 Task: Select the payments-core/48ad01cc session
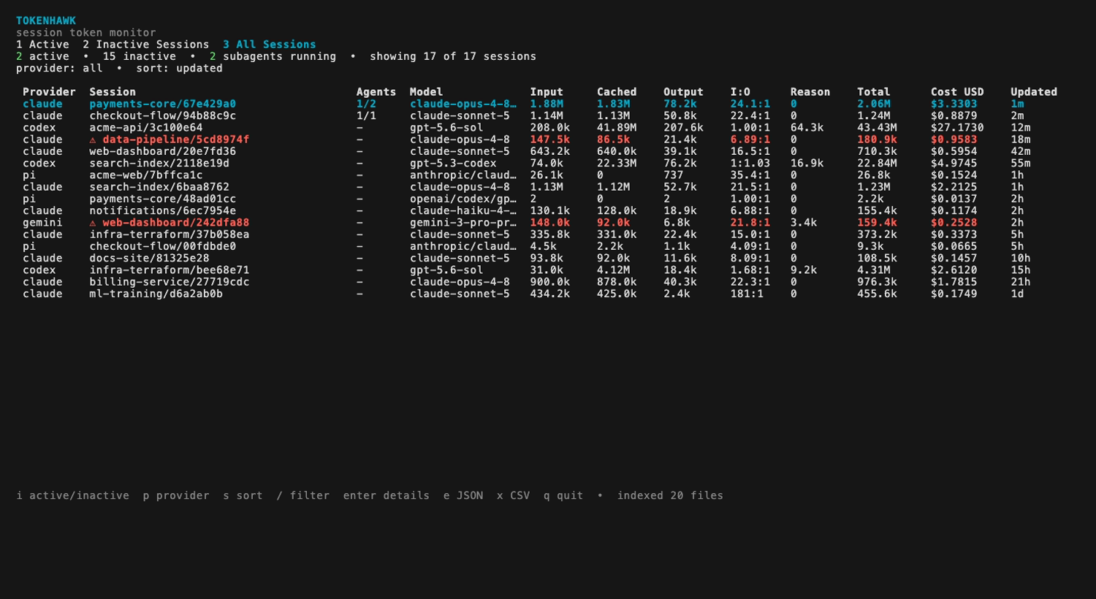pyautogui.click(x=162, y=199)
